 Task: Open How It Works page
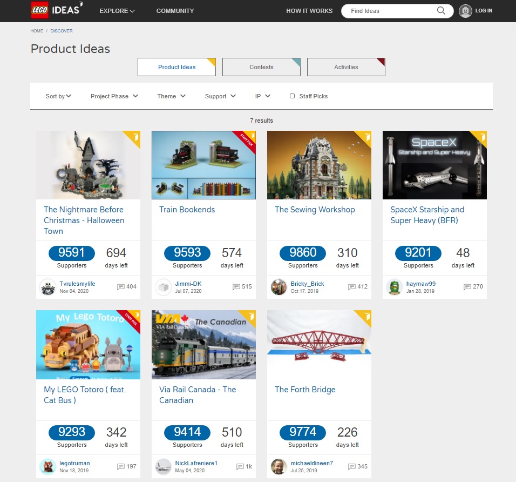coord(309,11)
